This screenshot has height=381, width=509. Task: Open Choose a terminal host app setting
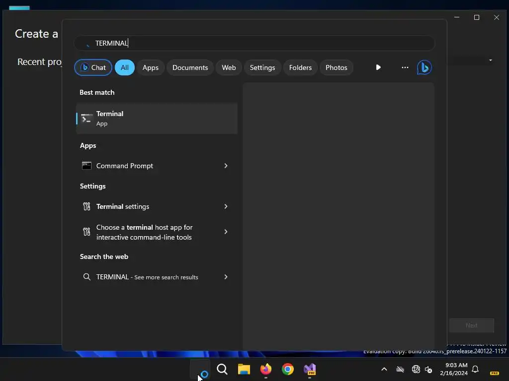coord(157,232)
